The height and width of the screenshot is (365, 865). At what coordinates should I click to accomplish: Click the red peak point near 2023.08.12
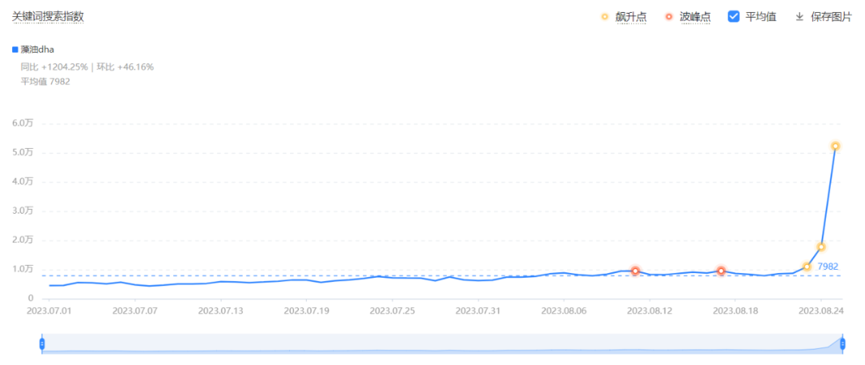635,271
